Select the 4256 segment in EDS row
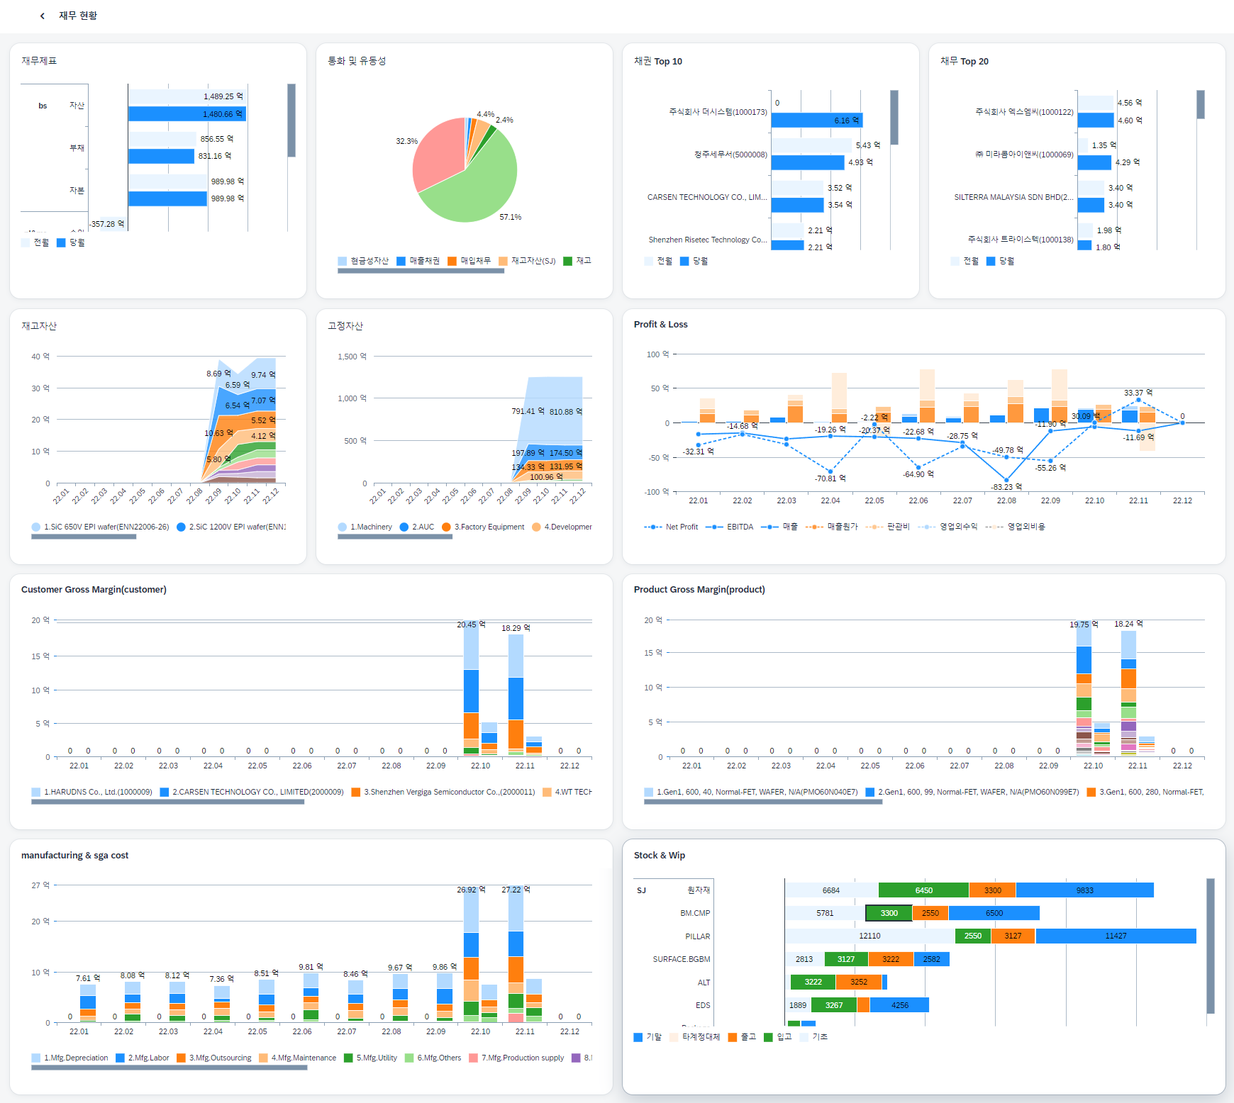Image resolution: width=1234 pixels, height=1103 pixels. click(x=900, y=1005)
